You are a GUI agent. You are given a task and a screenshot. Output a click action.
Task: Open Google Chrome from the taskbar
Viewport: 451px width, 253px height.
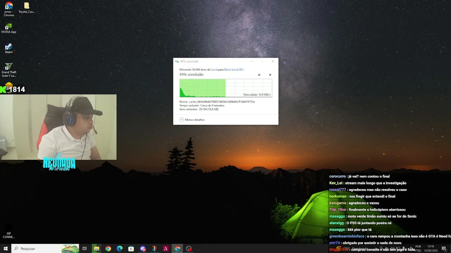pyautogui.click(x=108, y=248)
